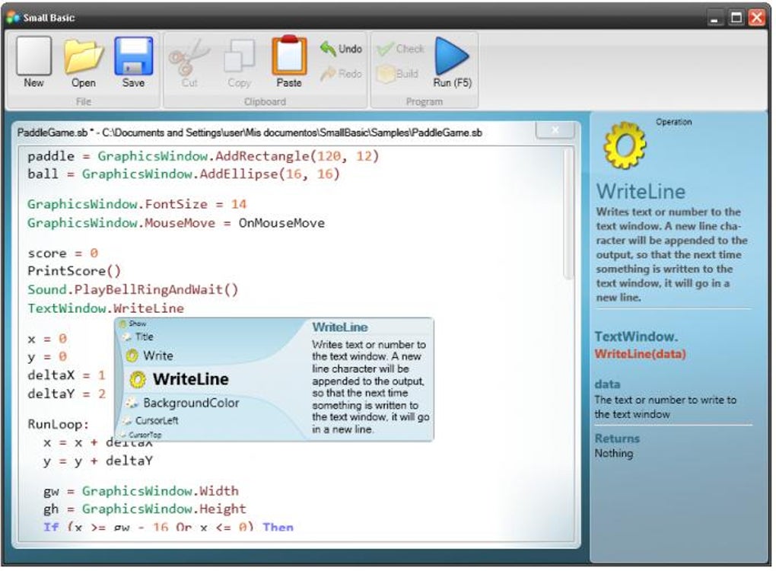The image size is (776, 571).
Task: Pick CursorLeft from the IntelliSense list
Action: (x=151, y=420)
